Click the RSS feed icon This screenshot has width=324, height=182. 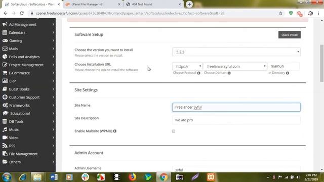(x=5, y=146)
